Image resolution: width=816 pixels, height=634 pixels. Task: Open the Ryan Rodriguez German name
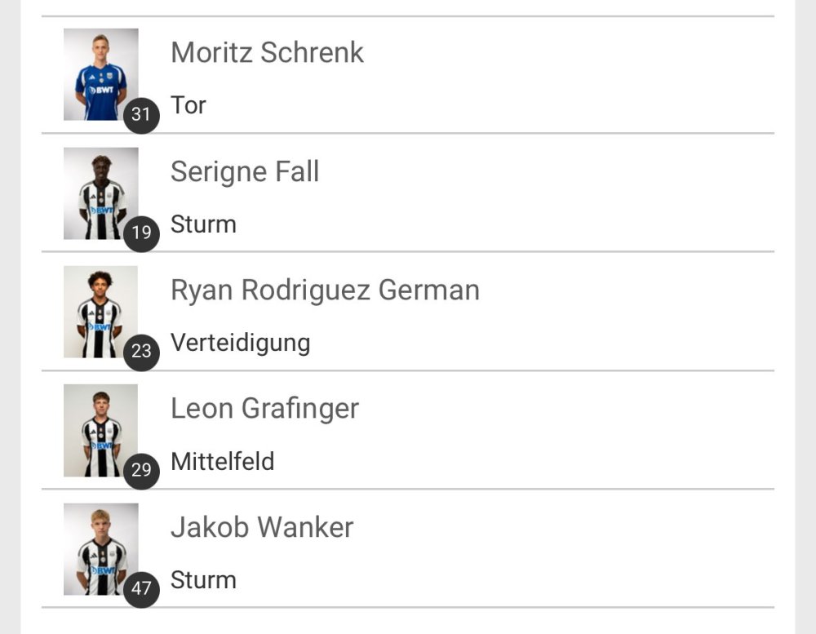pos(325,290)
